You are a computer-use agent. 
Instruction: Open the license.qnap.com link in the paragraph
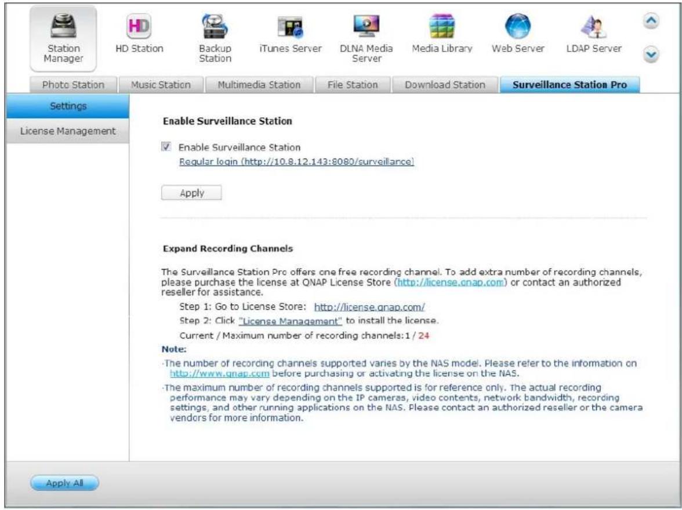[x=451, y=282]
